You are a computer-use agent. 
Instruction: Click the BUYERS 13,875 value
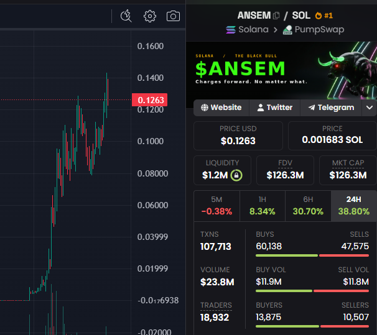[x=268, y=317]
